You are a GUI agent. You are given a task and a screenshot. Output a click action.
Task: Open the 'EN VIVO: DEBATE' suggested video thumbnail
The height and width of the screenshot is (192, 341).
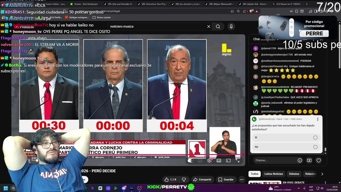coord(265,183)
